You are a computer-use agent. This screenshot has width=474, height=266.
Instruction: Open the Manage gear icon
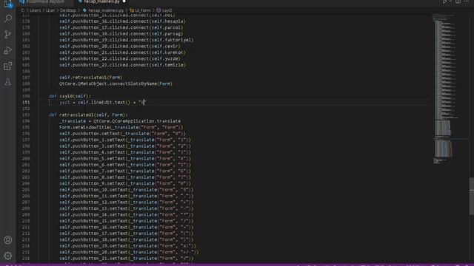[8, 256]
